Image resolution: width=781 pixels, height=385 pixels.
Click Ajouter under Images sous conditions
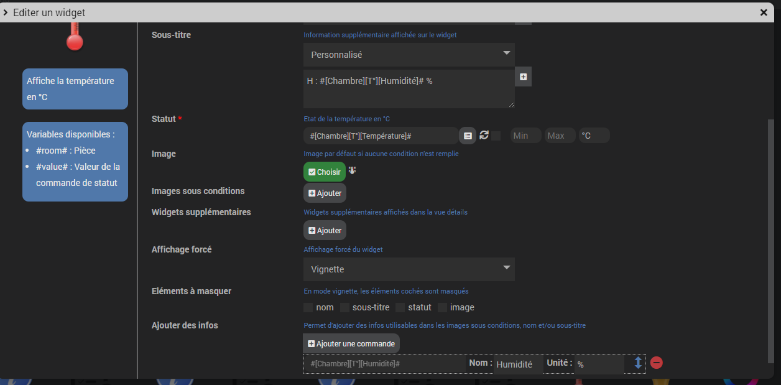[325, 193]
